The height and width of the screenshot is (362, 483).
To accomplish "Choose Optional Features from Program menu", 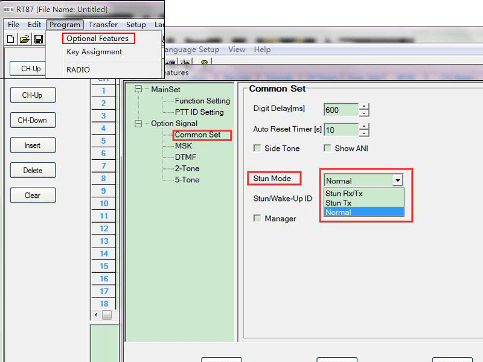I will click(98, 39).
